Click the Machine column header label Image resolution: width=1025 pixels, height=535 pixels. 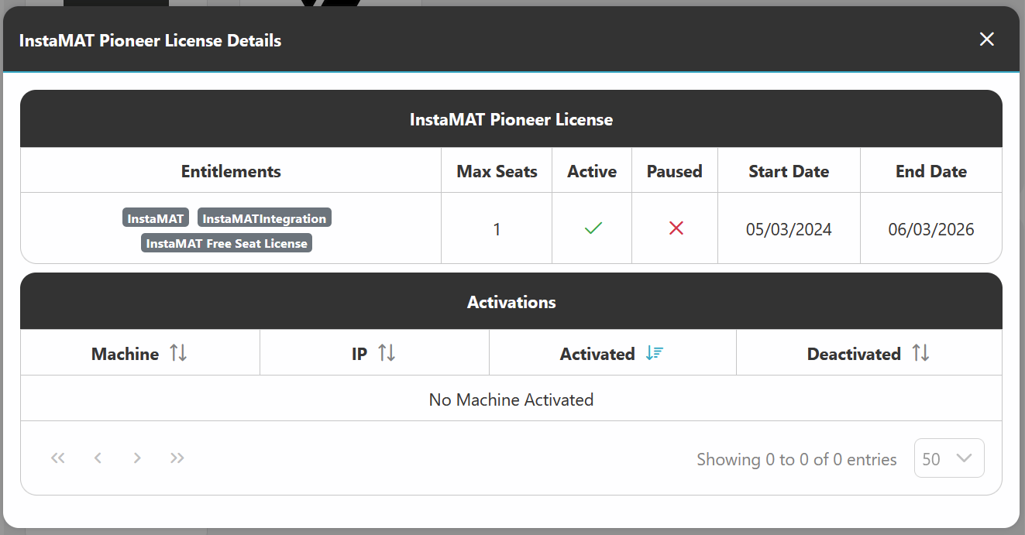point(125,354)
